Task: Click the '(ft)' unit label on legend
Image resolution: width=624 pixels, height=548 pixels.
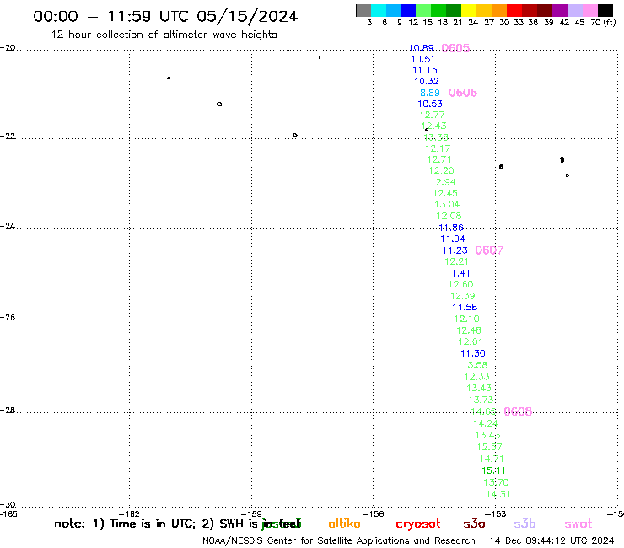Action: [610, 23]
